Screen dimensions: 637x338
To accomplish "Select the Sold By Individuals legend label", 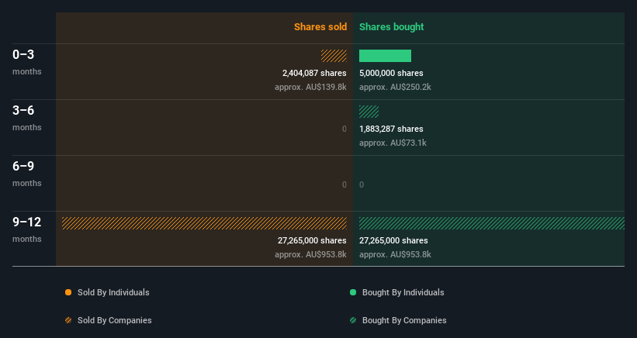I will (x=113, y=292).
